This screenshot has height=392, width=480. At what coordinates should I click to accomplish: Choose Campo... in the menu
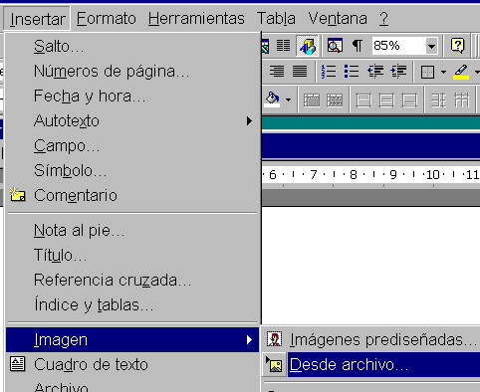(132, 145)
